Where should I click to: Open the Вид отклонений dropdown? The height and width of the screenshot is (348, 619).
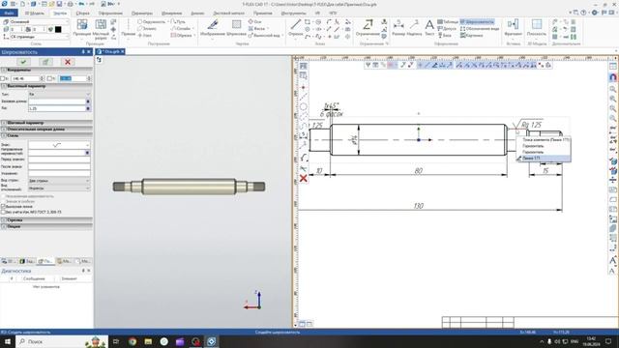pyautogui.click(x=59, y=188)
